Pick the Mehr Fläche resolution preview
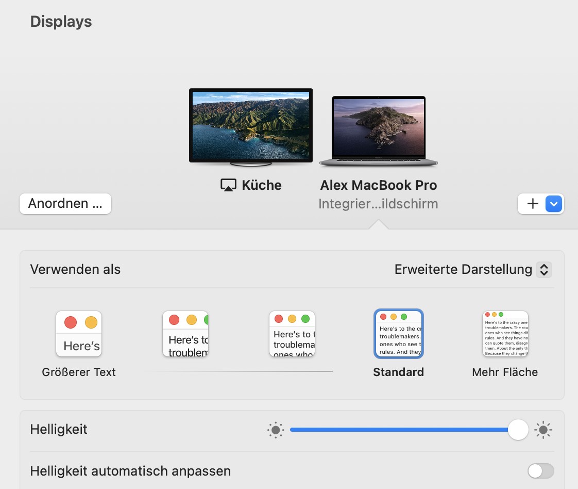578x489 pixels. point(505,334)
